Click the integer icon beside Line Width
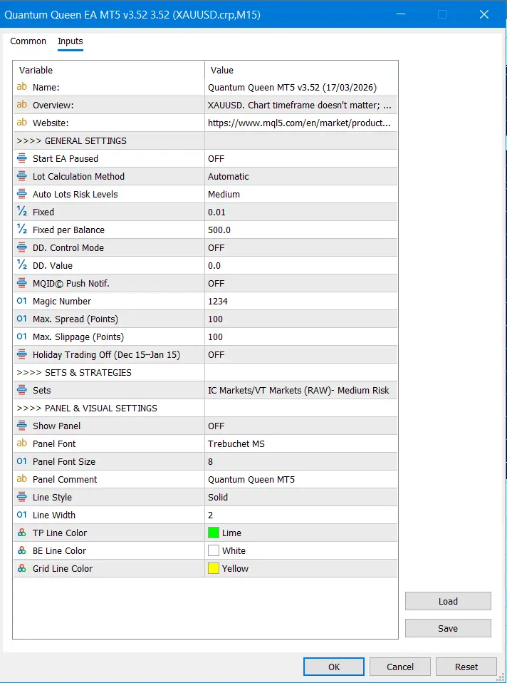 [x=22, y=515]
